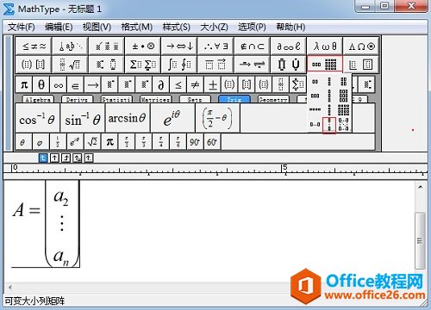Insert a 2x2 matrix template
The width and height of the screenshot is (431, 310).
(343, 82)
